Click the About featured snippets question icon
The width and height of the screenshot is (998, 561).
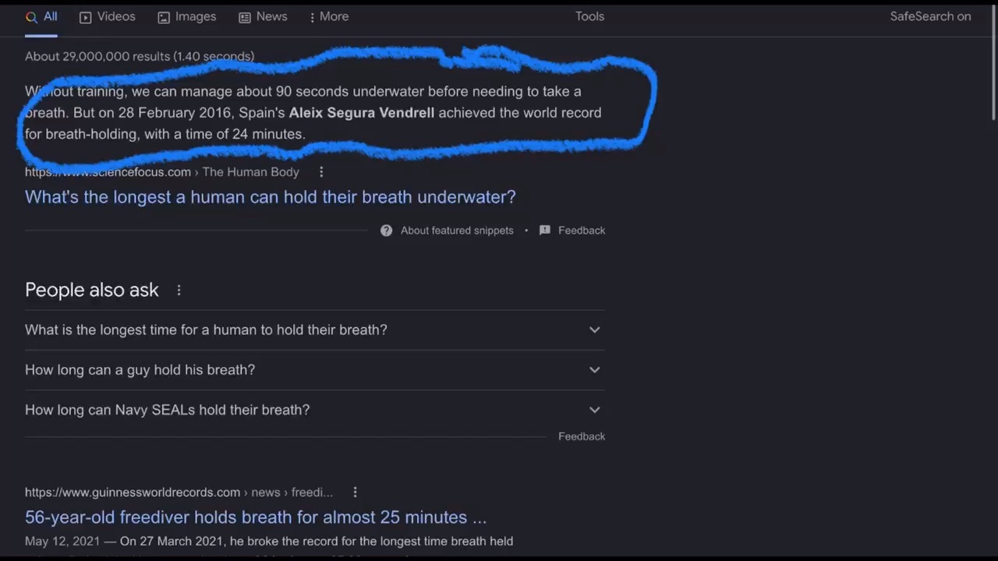[x=386, y=231]
